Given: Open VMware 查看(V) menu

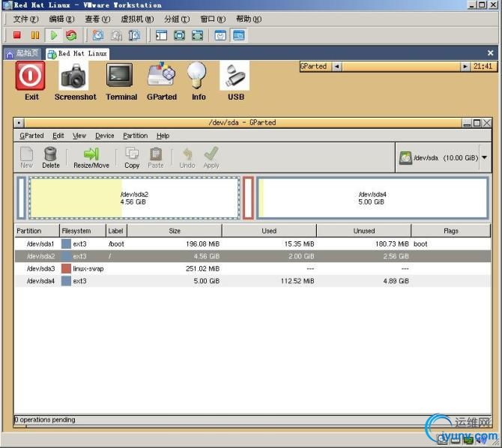Looking at the screenshot, I should coord(97,19).
